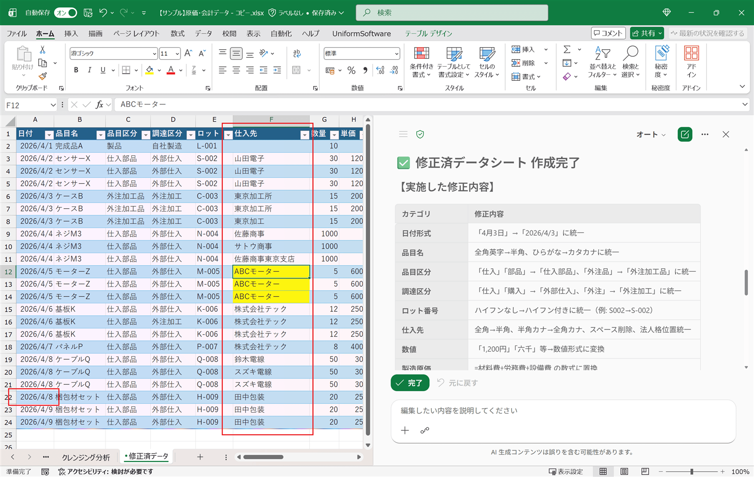Click the Center horizontal alignment icon

pos(236,70)
